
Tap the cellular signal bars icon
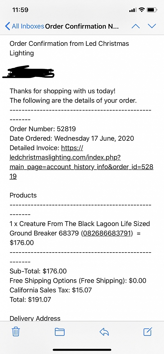coord(133,10)
